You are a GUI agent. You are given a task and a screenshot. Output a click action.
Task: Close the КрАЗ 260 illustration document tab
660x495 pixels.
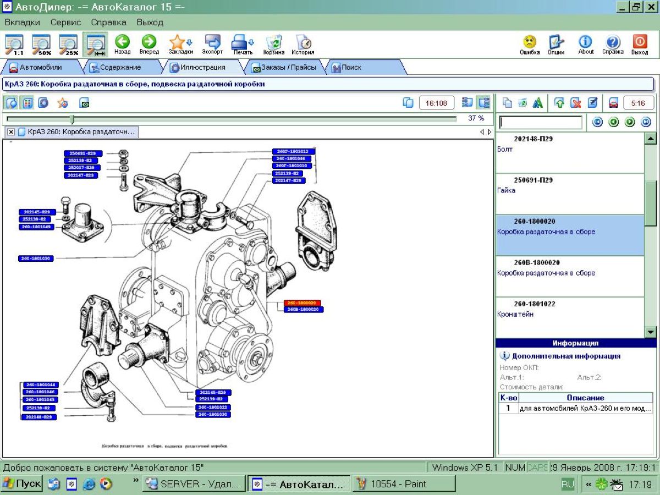pos(11,132)
